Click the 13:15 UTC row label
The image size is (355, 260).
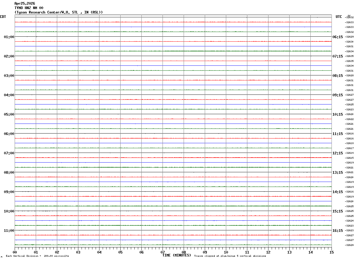click(338, 172)
